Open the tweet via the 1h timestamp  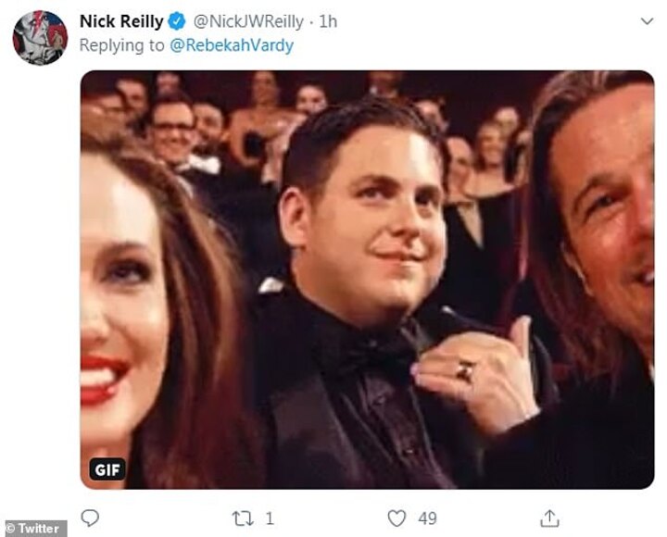point(329,21)
